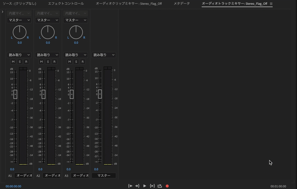The width and height of the screenshot is (297, 189).
Task: Go to In point transport button
Action: pos(130,186)
